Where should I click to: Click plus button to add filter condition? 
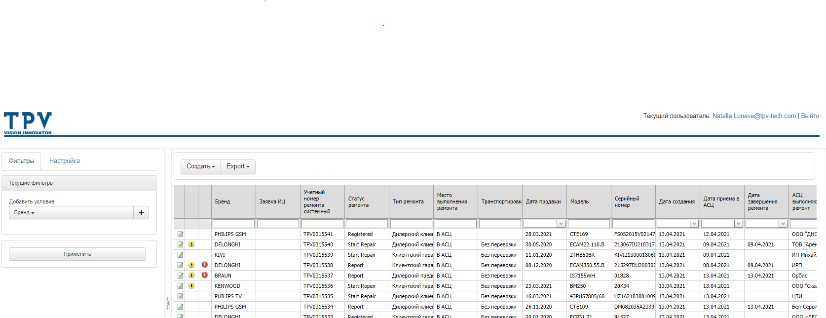tap(141, 212)
